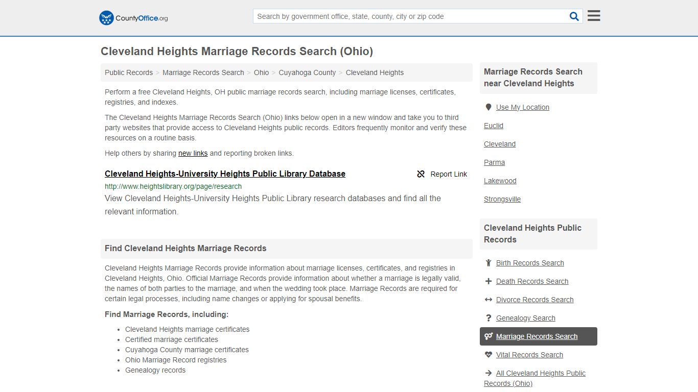
Task: Click the magnifier search icon
Action: pyautogui.click(x=574, y=16)
